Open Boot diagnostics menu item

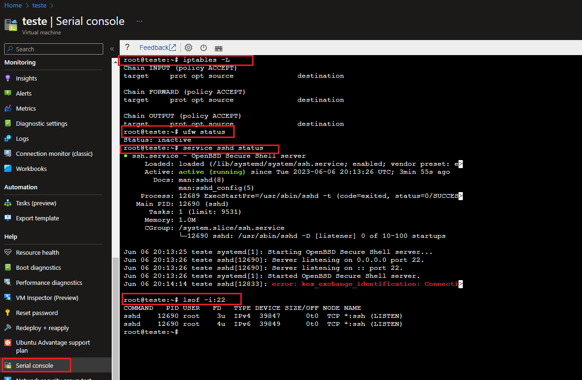(x=38, y=267)
